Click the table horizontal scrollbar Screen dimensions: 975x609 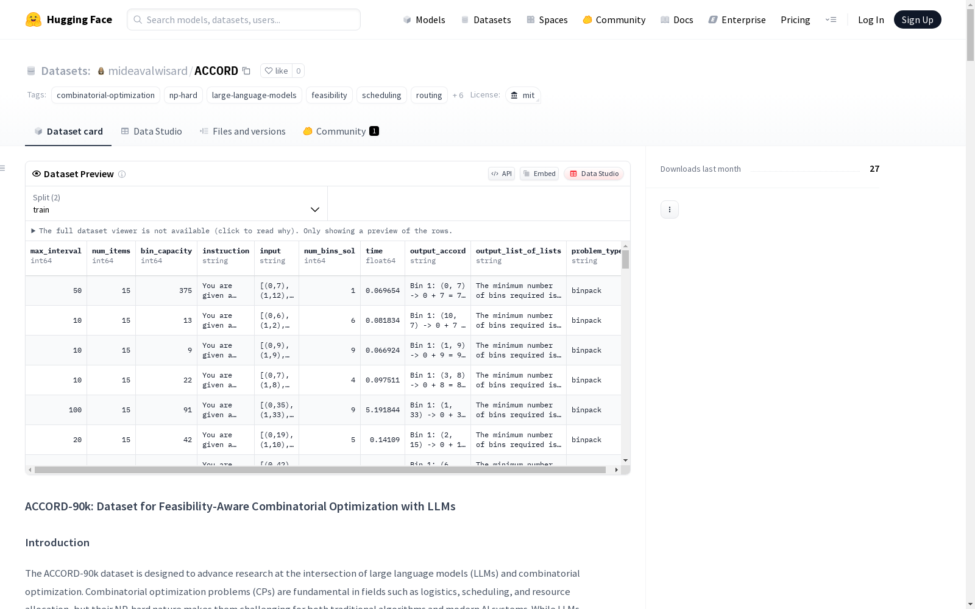coord(320,470)
